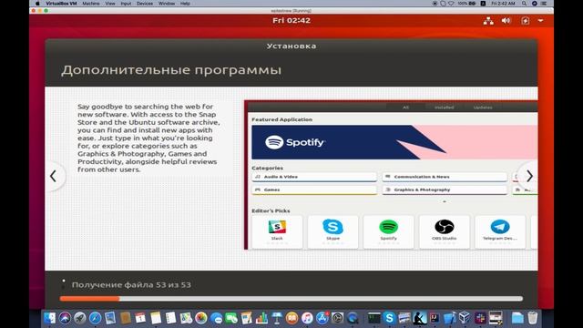
Task: Click the Updates tab in the slide image
Action: pos(483,108)
